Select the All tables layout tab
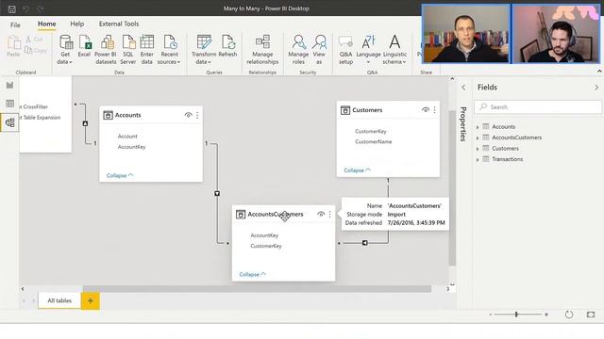Image resolution: width=604 pixels, height=339 pixels. click(59, 300)
